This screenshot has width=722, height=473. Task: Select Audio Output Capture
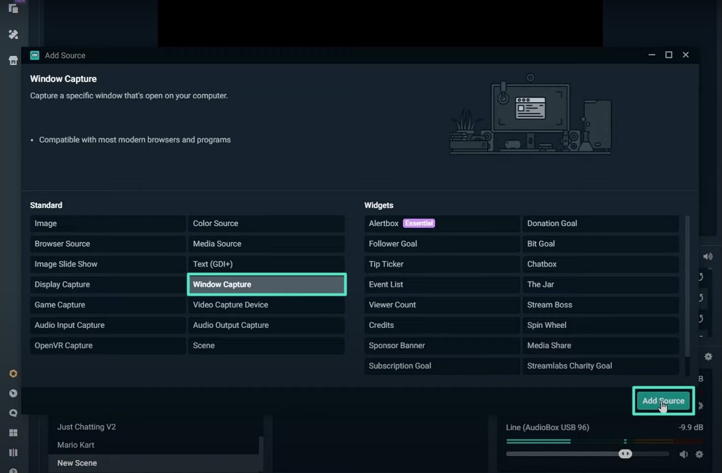pos(267,325)
